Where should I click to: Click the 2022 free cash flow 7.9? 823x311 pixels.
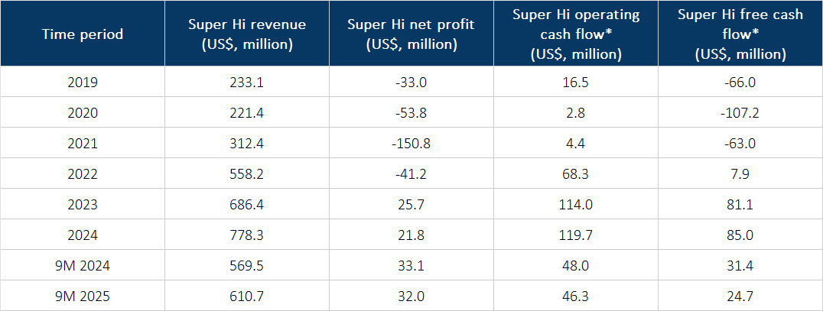pyautogui.click(x=740, y=173)
